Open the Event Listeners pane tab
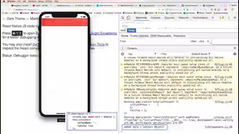239x134 pixels. (139, 36)
